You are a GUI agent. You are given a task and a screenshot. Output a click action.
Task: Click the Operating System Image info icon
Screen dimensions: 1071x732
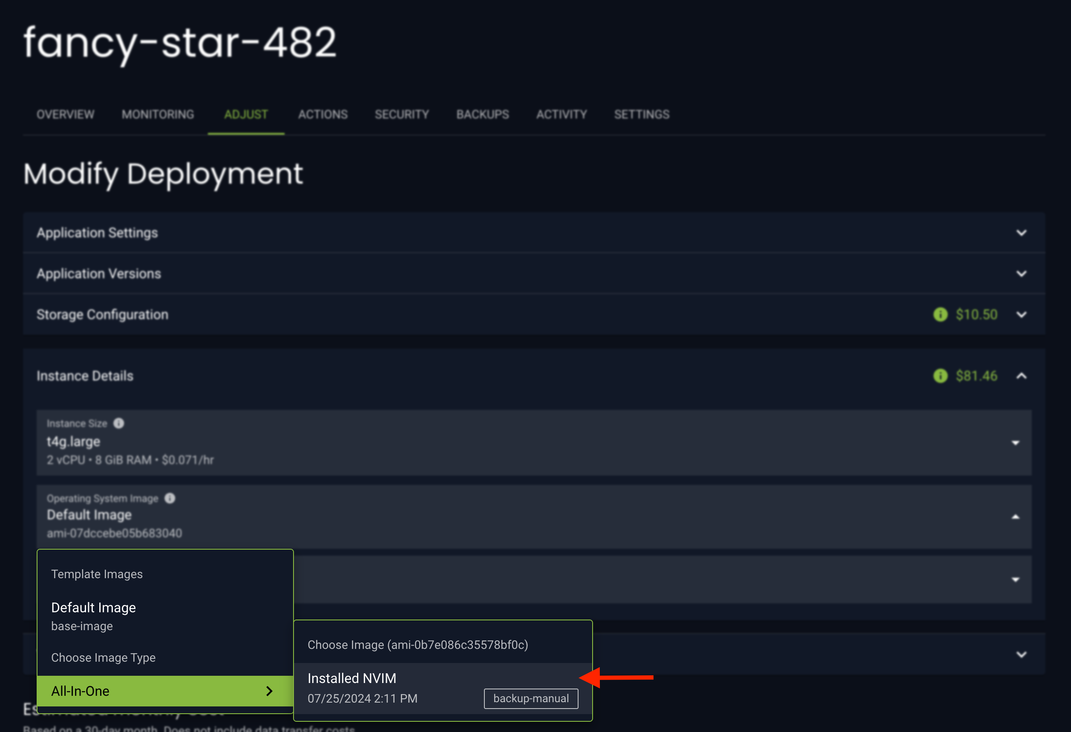[170, 498]
